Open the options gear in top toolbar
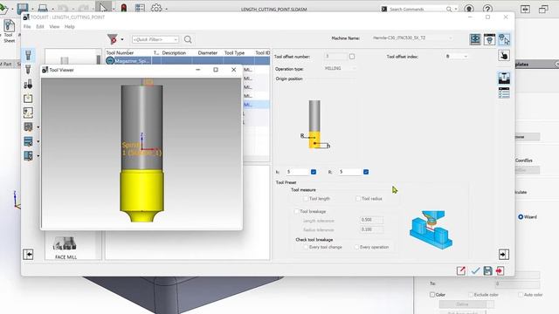559x314 pixels. coord(156,8)
